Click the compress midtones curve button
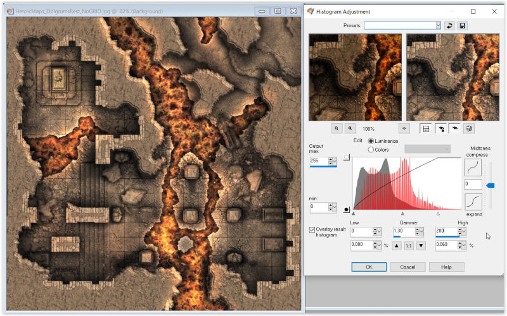The width and height of the screenshot is (507, 316). [x=472, y=167]
